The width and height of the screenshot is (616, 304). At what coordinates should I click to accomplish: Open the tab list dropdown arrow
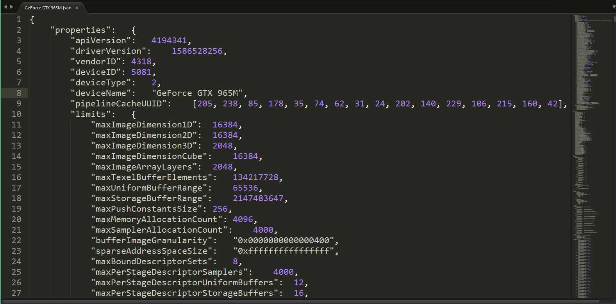point(614,7)
